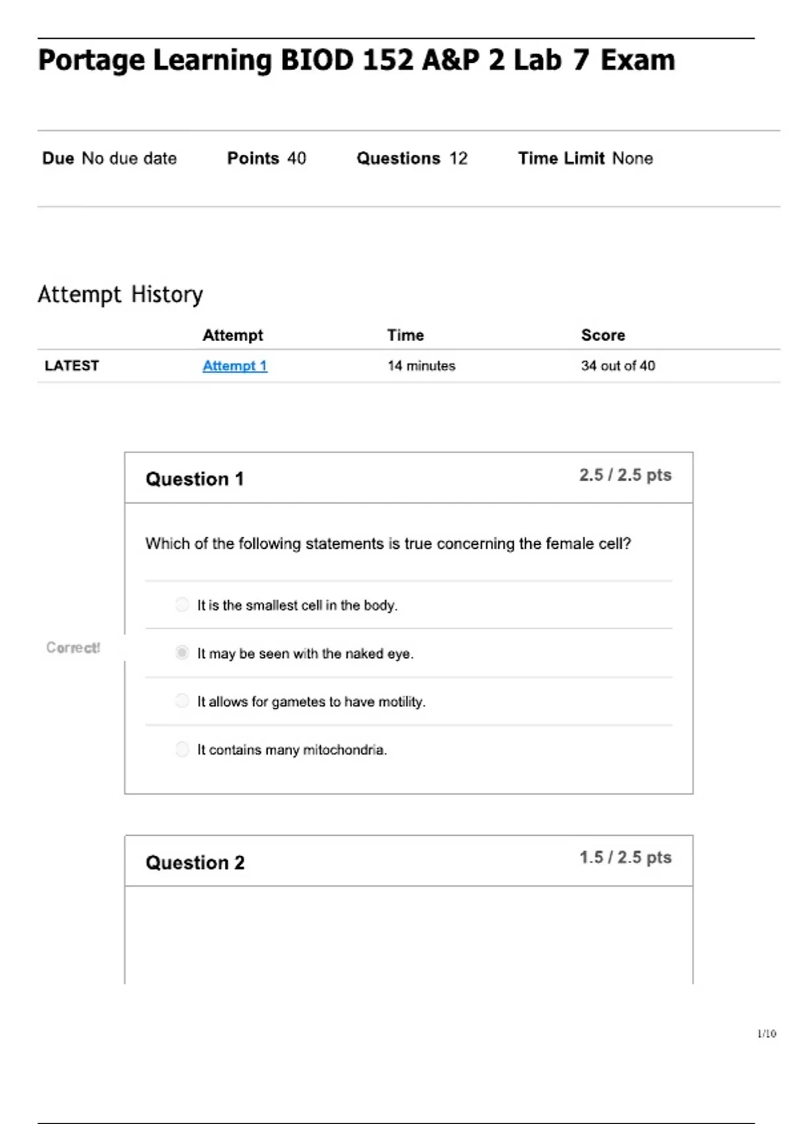Click the Time column header
Viewport: 793px width, 1124px height.
(405, 335)
